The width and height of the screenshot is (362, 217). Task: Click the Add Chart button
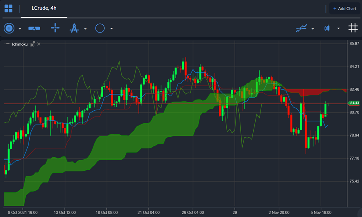click(345, 8)
